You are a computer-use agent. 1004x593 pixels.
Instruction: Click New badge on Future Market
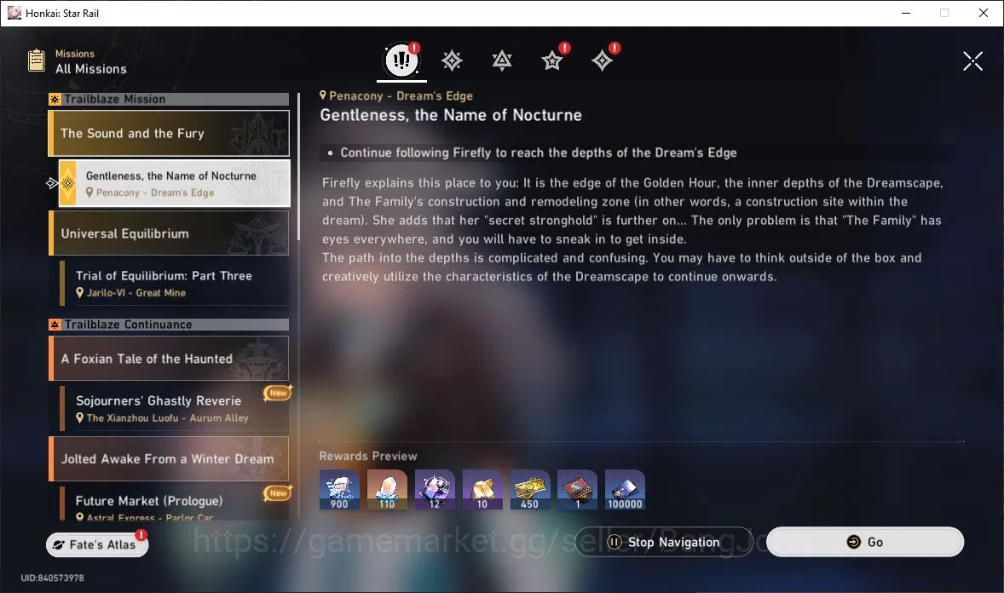point(278,492)
